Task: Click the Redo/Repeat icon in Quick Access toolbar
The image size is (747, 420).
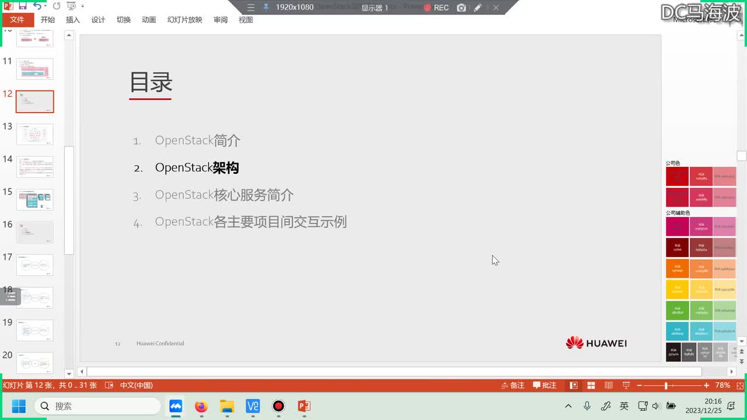Action: pyautogui.click(x=57, y=6)
